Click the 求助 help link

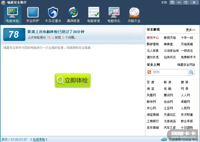coord(164,2)
